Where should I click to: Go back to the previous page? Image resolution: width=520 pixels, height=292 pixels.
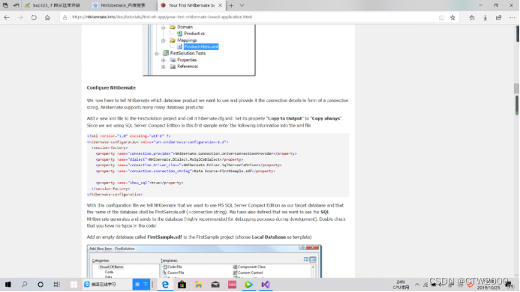click(x=7, y=17)
